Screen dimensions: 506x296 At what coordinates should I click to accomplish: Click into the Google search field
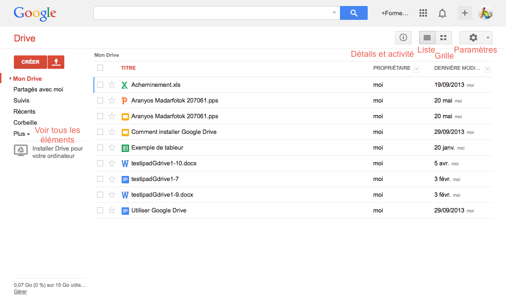pyautogui.click(x=212, y=13)
